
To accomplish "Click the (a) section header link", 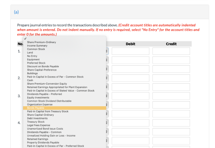I will [x=16, y=12].
